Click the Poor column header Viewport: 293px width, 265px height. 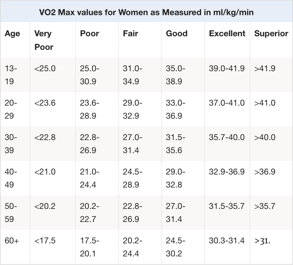89,34
